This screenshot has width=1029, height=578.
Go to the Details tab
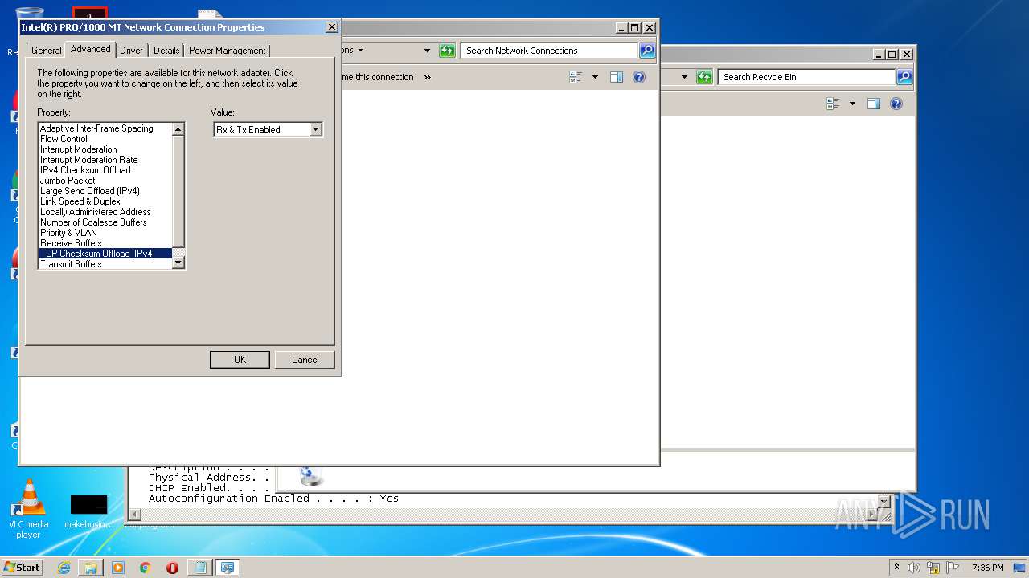[166, 50]
